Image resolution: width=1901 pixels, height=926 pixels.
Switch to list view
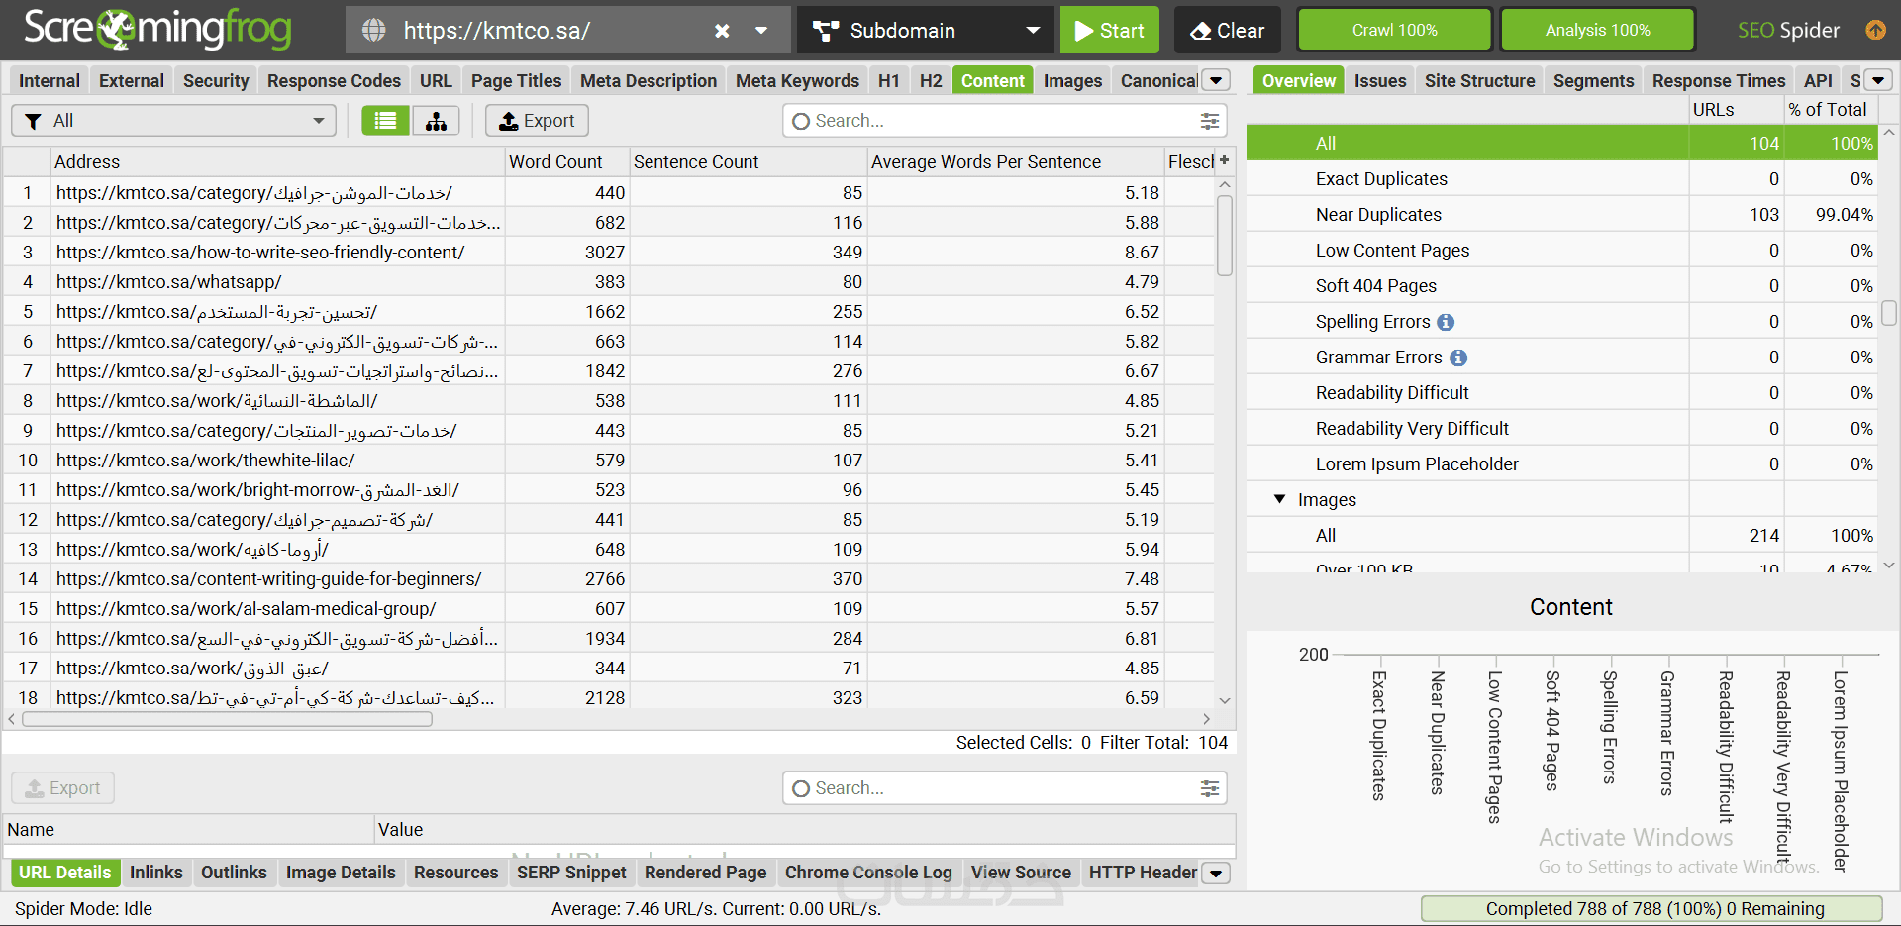pos(386,121)
